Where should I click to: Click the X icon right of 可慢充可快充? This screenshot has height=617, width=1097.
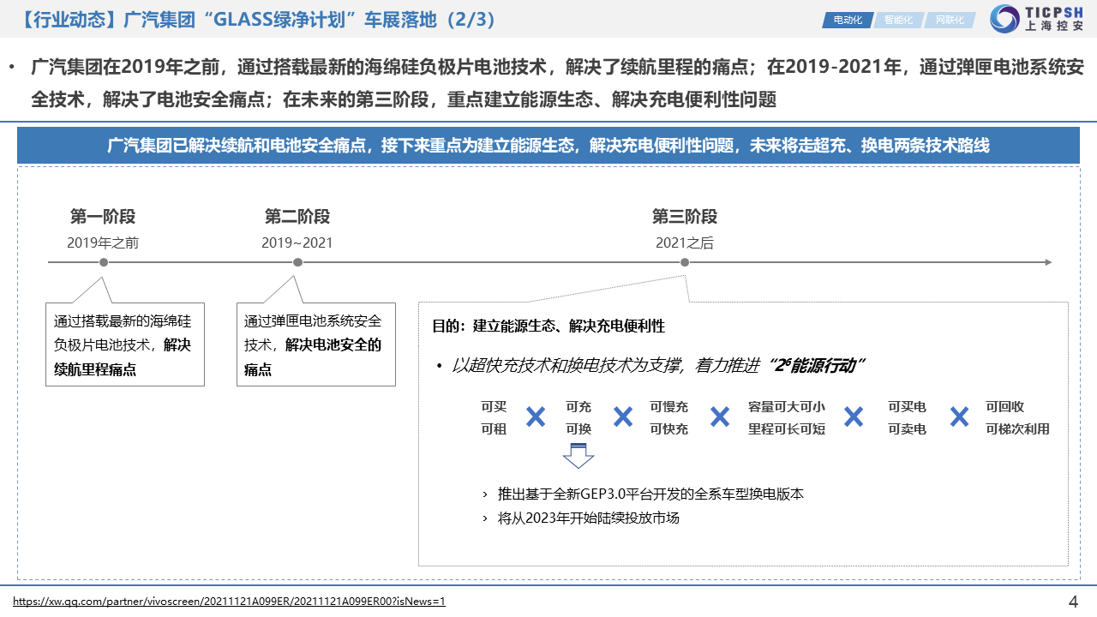pyautogui.click(x=720, y=417)
